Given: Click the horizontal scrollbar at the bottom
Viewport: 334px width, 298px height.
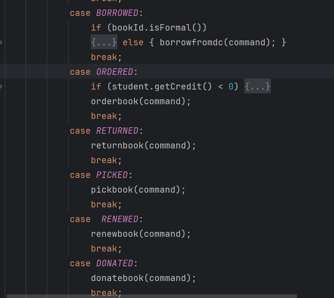Looking at the screenshot, I should tap(152, 296).
